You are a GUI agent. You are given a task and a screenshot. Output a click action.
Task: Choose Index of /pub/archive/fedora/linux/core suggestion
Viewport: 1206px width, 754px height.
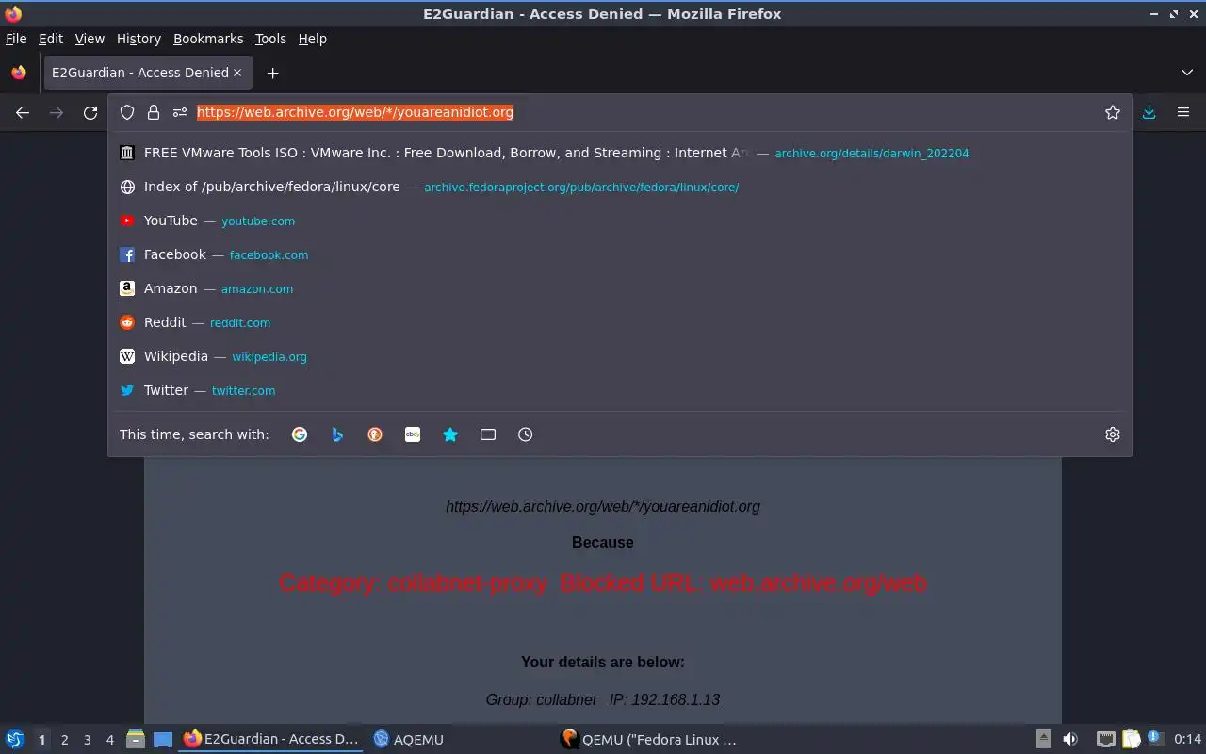[620, 187]
